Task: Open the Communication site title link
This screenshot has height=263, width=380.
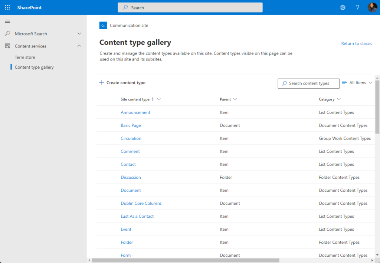Action: (129, 26)
